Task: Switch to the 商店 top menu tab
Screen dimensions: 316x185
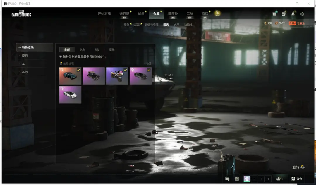Action: [x=205, y=14]
